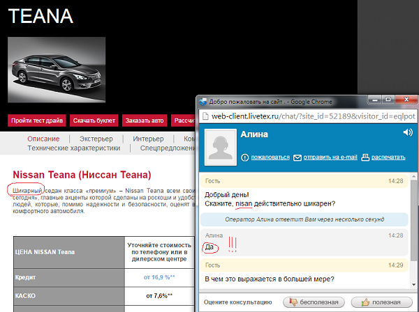Viewport: 419px width, 312px height.
Task: Mute chat sound with speaker icon
Action: 408,132
